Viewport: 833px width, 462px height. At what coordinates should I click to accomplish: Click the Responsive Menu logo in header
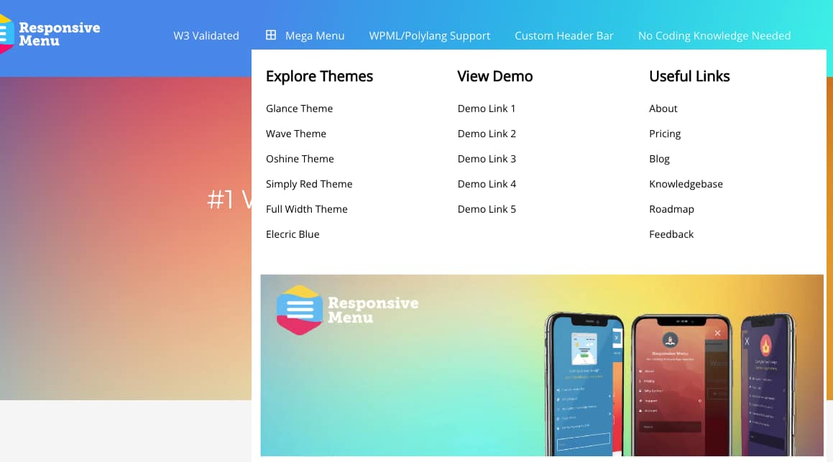[x=50, y=34]
